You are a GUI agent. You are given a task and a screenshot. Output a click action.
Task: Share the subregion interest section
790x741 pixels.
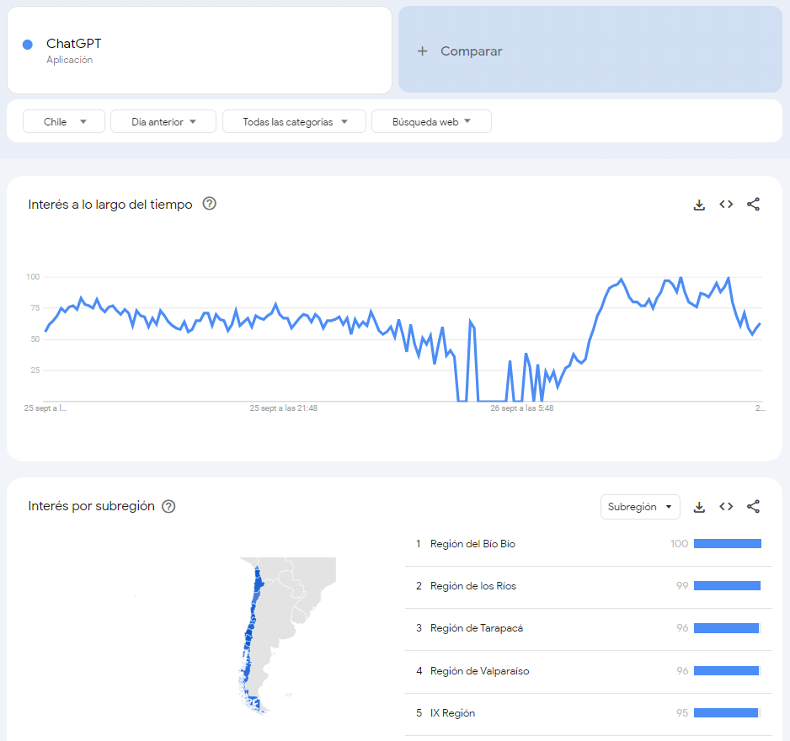point(754,507)
